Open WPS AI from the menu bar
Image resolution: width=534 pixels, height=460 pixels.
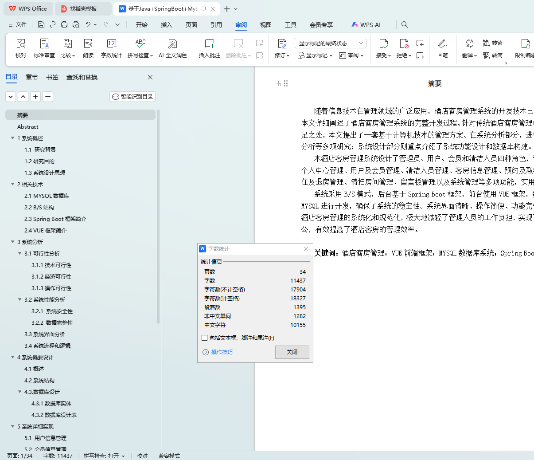(x=366, y=25)
